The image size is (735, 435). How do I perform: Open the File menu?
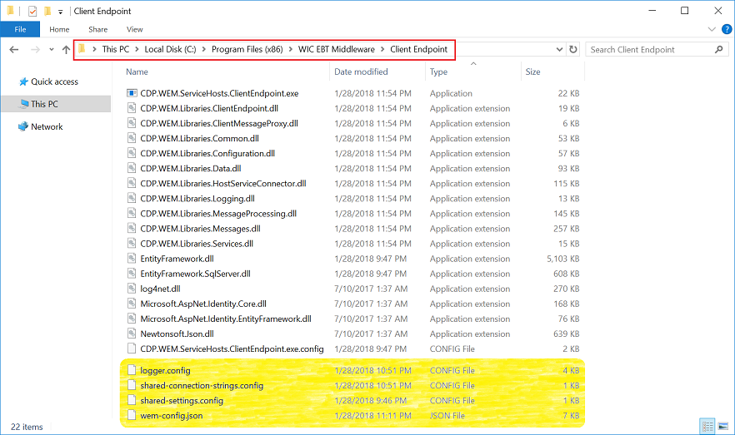tap(20, 29)
